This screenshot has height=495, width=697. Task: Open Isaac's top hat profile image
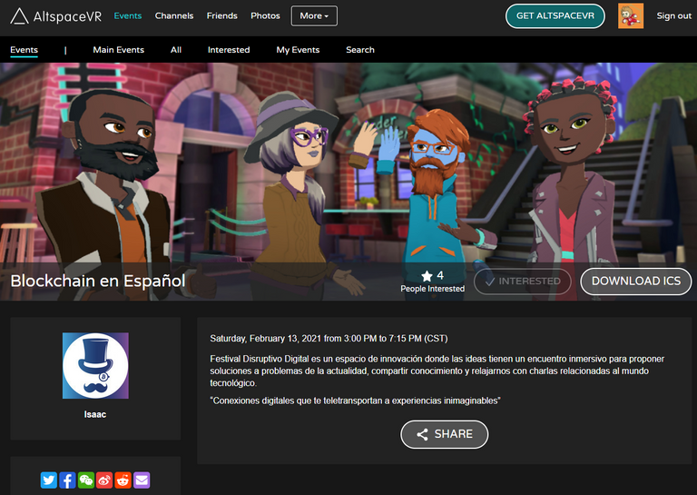[x=95, y=366]
